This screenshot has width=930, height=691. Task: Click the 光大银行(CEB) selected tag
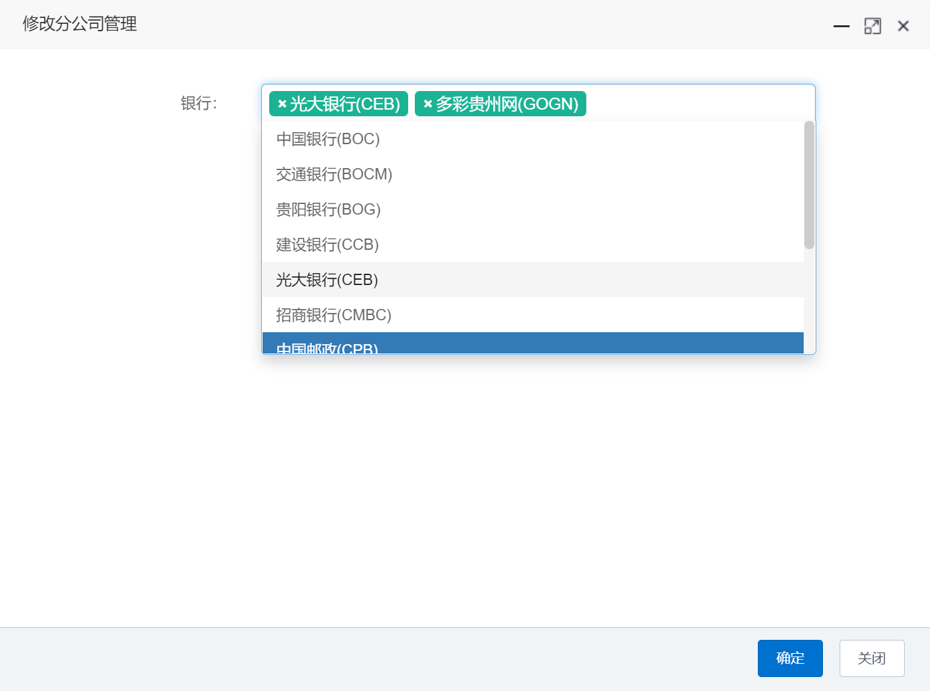[338, 104]
